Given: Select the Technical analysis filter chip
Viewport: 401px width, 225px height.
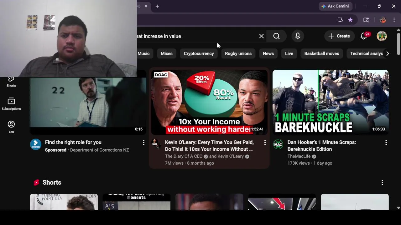Looking at the screenshot, I should 366,53.
